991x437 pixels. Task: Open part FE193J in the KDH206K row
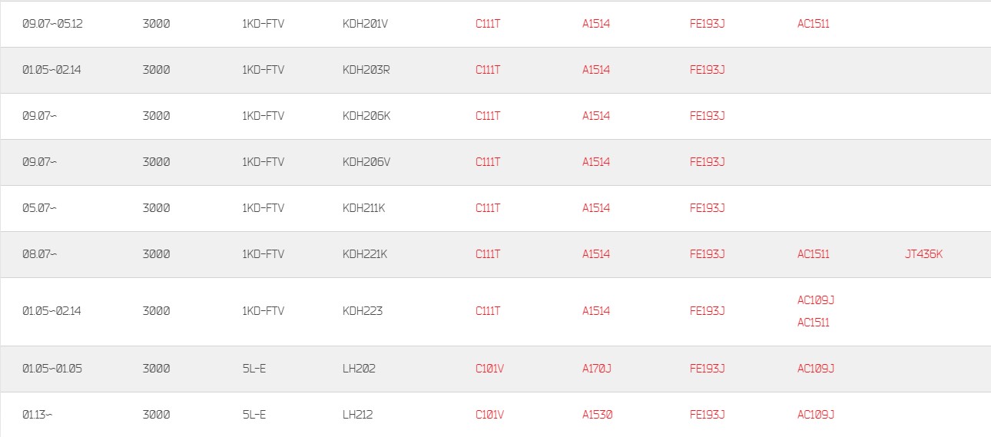coord(708,116)
